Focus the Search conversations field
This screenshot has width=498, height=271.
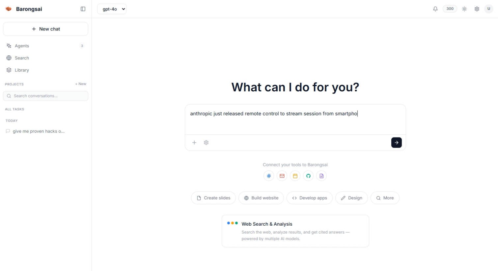point(45,96)
